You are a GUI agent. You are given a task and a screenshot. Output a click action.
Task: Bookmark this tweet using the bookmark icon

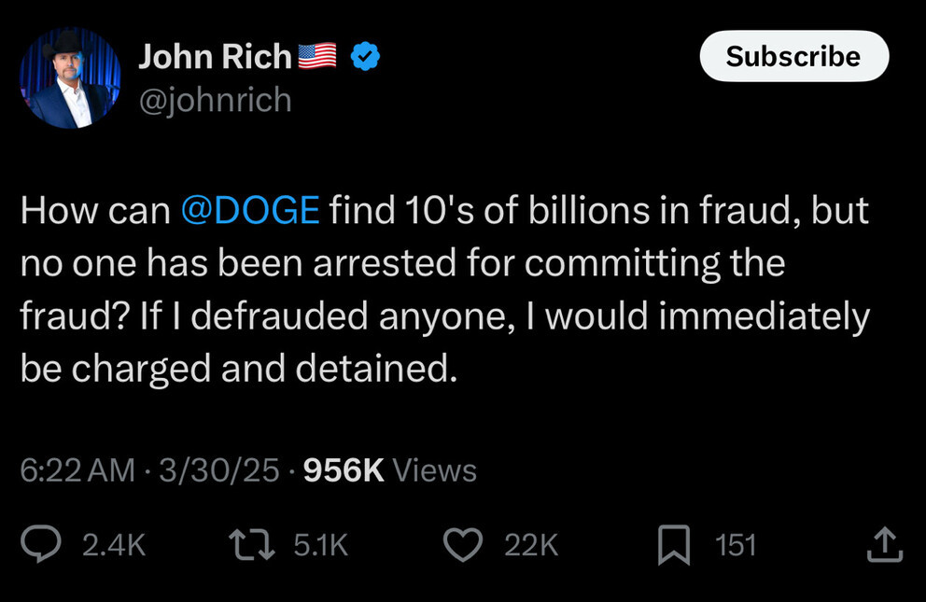(672, 546)
